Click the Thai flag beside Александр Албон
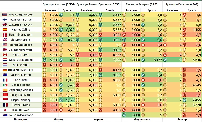The image size is (202, 122). [4, 15]
